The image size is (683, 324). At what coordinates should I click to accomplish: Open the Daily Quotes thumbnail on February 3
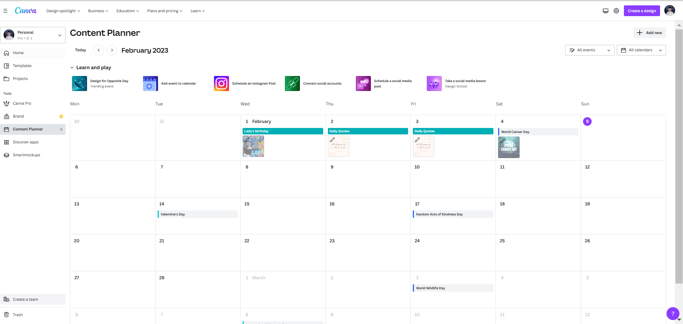[x=424, y=146]
